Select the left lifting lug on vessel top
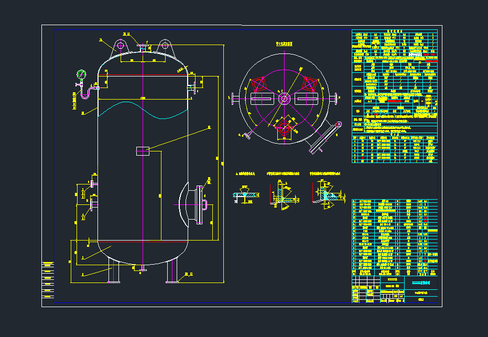Image resolution: width=488 pixels, height=337 pixels. [x=121, y=45]
